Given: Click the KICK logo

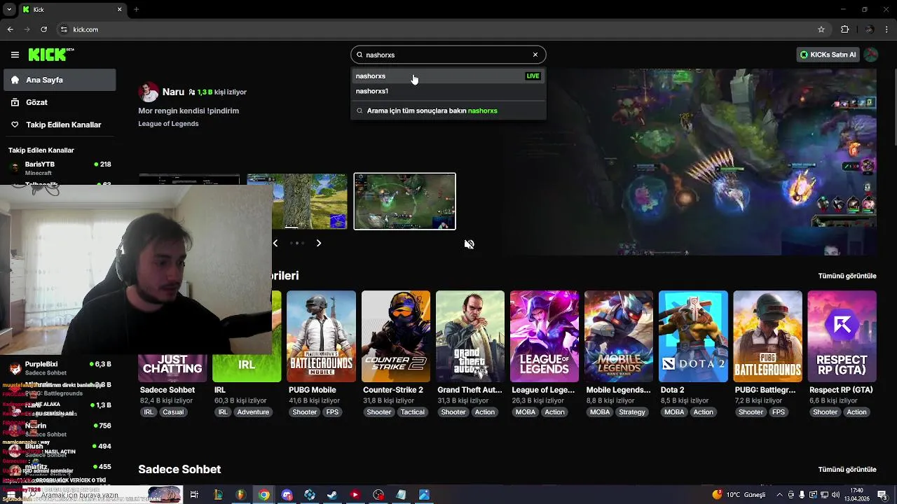Looking at the screenshot, I should pos(51,55).
